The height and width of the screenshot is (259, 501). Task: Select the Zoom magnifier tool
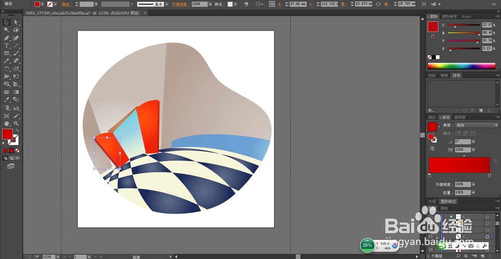16,123
